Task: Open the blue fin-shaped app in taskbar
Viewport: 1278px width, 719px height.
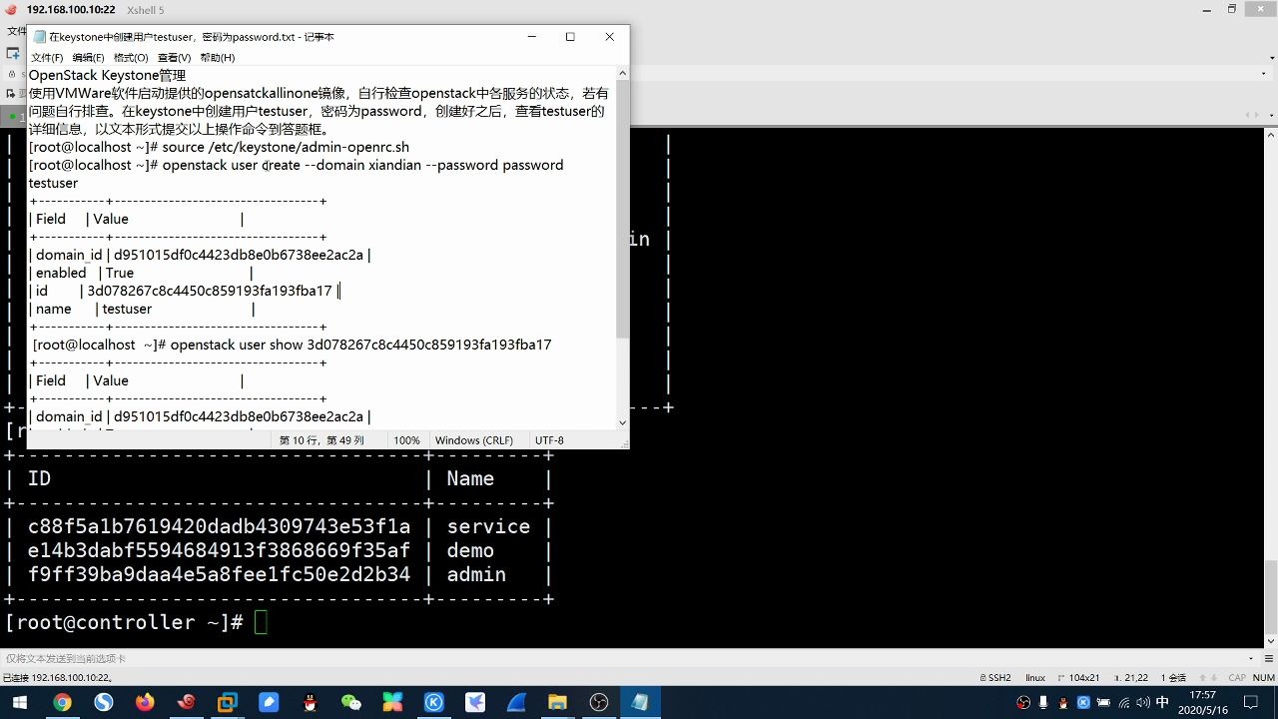Action: [x=516, y=702]
